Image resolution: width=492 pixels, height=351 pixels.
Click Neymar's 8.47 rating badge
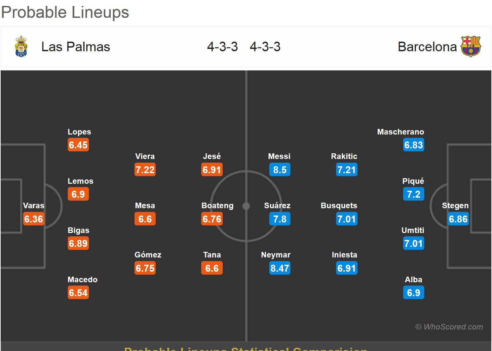(x=280, y=268)
